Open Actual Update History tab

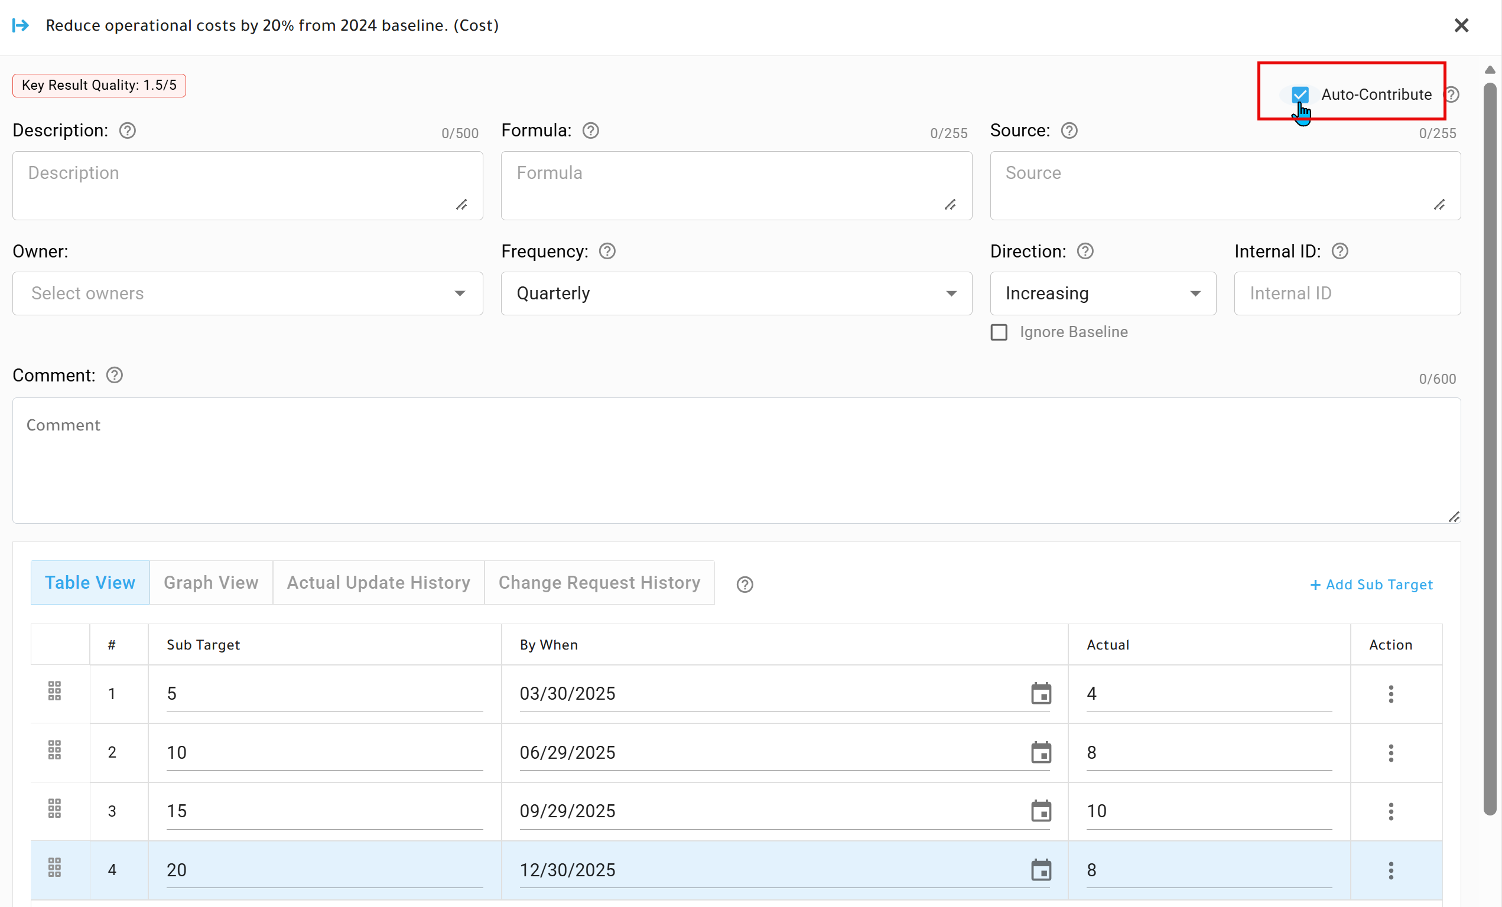tap(379, 582)
